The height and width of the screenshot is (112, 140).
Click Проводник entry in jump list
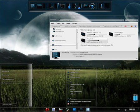[x=81, y=99]
